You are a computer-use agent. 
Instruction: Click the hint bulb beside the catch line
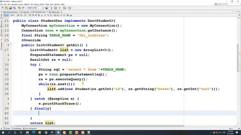pyautogui.click(x=8, y=99)
